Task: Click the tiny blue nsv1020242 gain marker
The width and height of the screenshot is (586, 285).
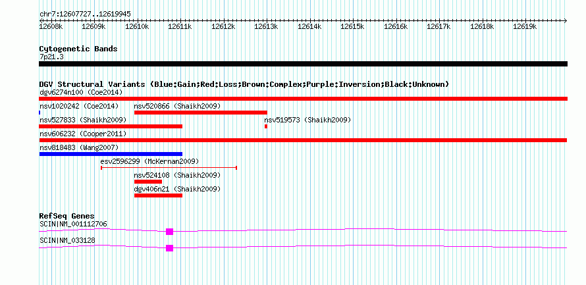Action: tap(40, 113)
